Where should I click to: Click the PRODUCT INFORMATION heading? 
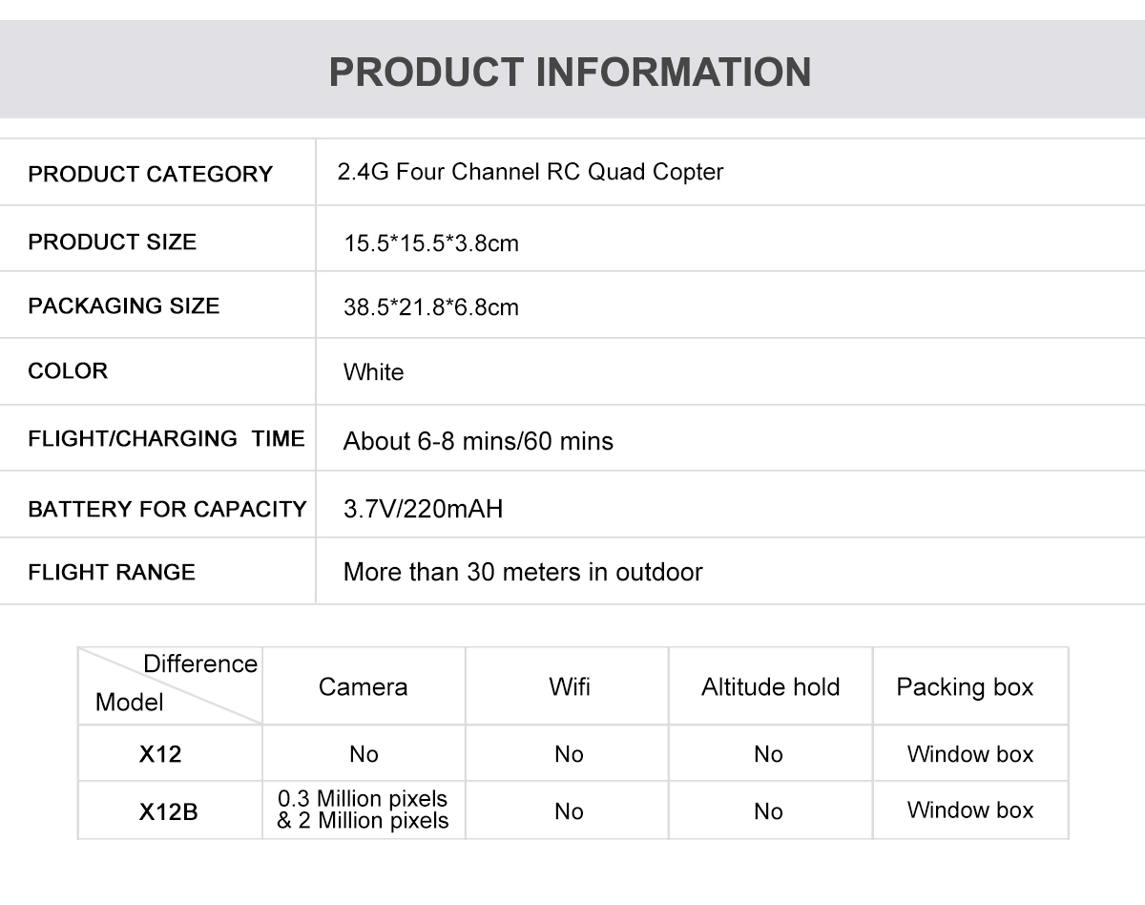(571, 73)
